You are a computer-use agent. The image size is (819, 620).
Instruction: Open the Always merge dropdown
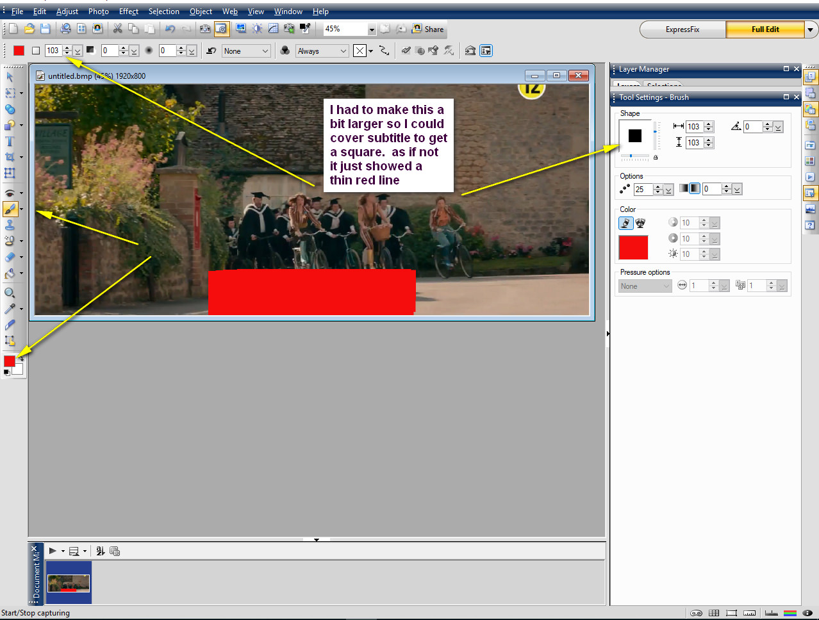tap(322, 51)
